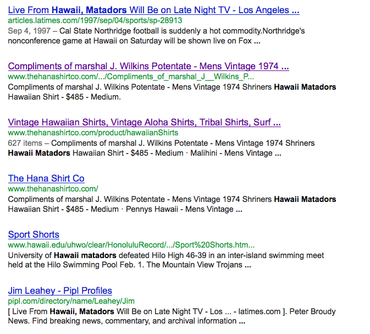Open "The Hana Shirt Co" result
The width and height of the screenshot is (370, 334).
tap(46, 178)
